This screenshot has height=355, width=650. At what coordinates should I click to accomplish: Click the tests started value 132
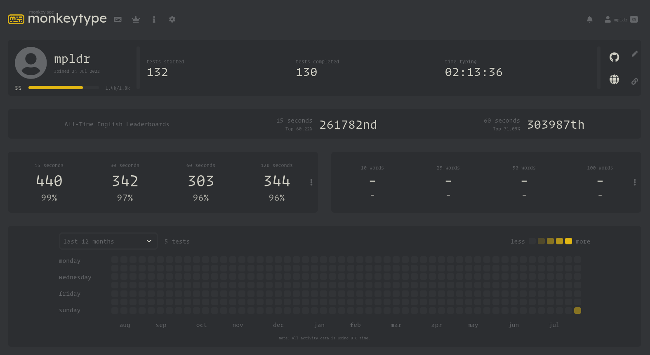pos(157,72)
